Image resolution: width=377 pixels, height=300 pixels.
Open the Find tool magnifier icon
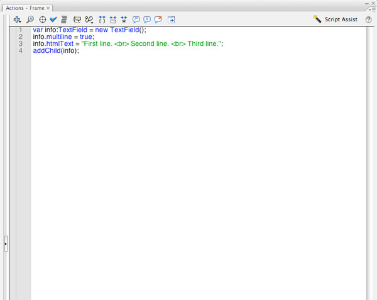tap(30, 19)
